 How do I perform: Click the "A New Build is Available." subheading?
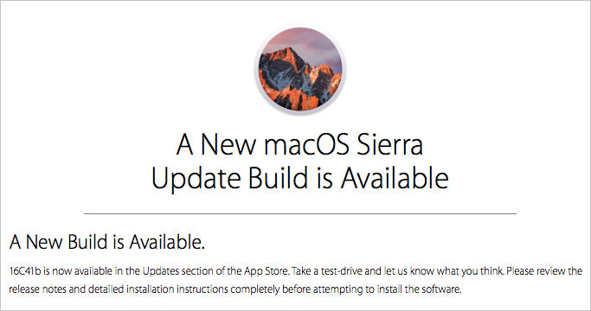(x=107, y=242)
